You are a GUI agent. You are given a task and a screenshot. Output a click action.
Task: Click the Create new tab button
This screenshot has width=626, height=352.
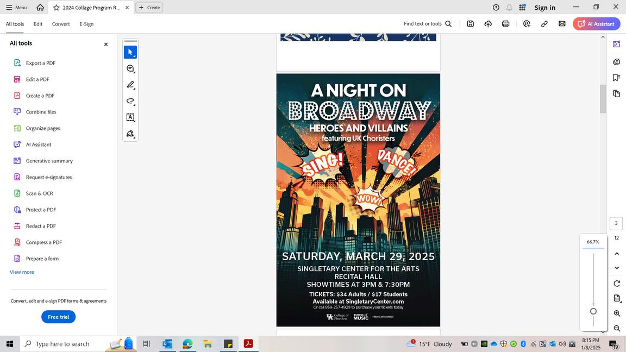tap(149, 8)
